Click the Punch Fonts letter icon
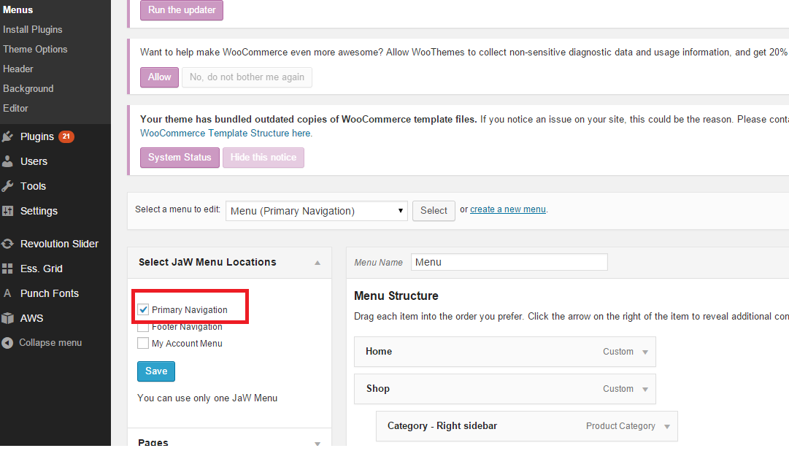Image resolution: width=789 pixels, height=467 pixels. coord(8,293)
